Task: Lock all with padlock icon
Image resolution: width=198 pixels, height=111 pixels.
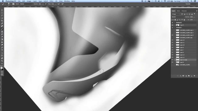Action: 184,20
